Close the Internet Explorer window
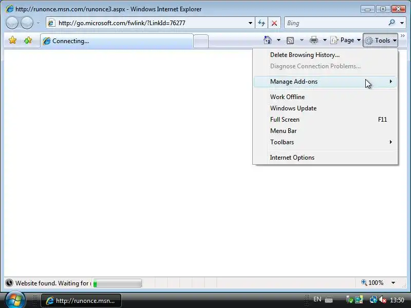 (x=399, y=9)
